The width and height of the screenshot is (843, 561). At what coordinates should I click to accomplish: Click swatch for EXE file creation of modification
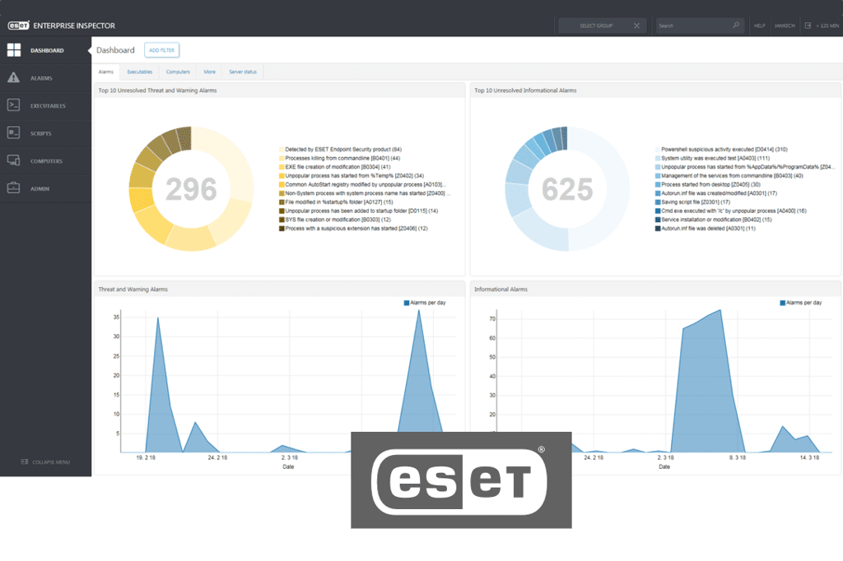282,167
